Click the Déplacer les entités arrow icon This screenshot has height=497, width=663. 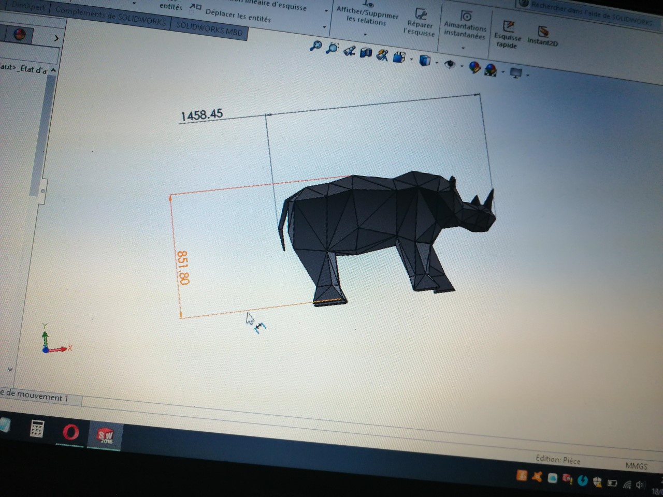pos(195,7)
